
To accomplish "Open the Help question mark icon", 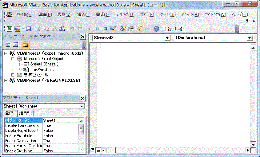I will 156,29.
